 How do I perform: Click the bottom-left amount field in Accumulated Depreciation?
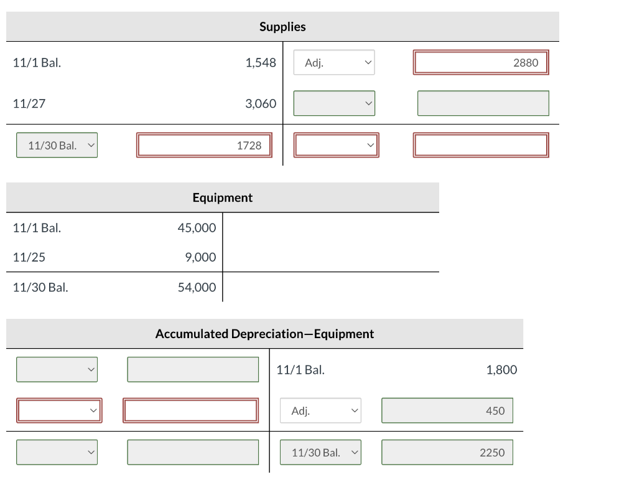(193, 452)
